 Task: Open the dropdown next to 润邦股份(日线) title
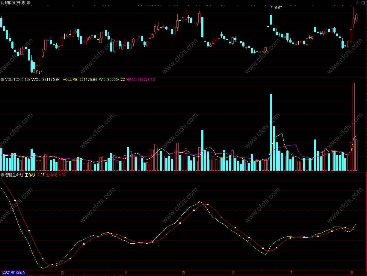point(28,2)
